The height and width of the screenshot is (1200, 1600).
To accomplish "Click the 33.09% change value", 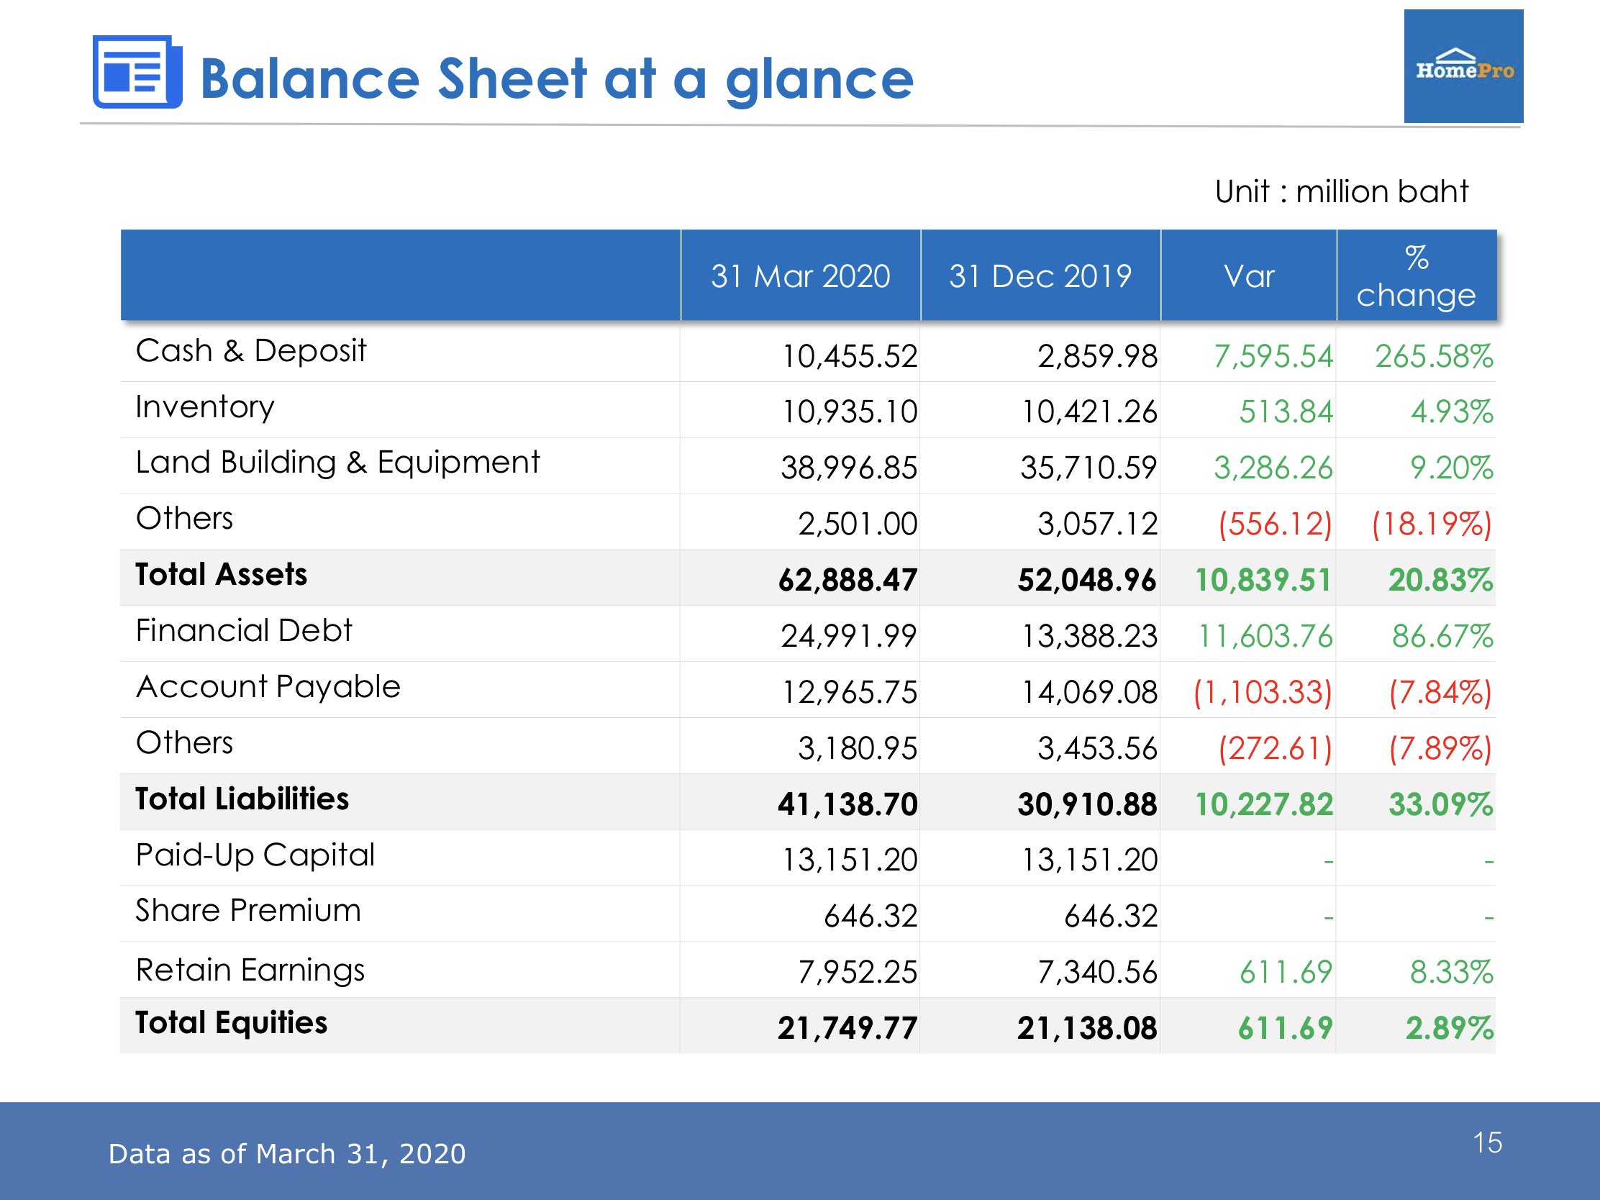I will (1441, 804).
